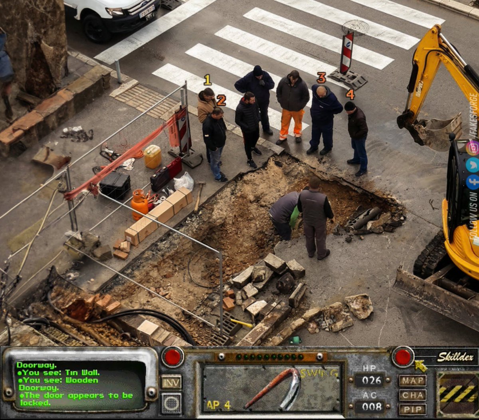Select the yellow jerrycan on the sidewalk
This screenshot has width=479, height=420.
(152, 156)
